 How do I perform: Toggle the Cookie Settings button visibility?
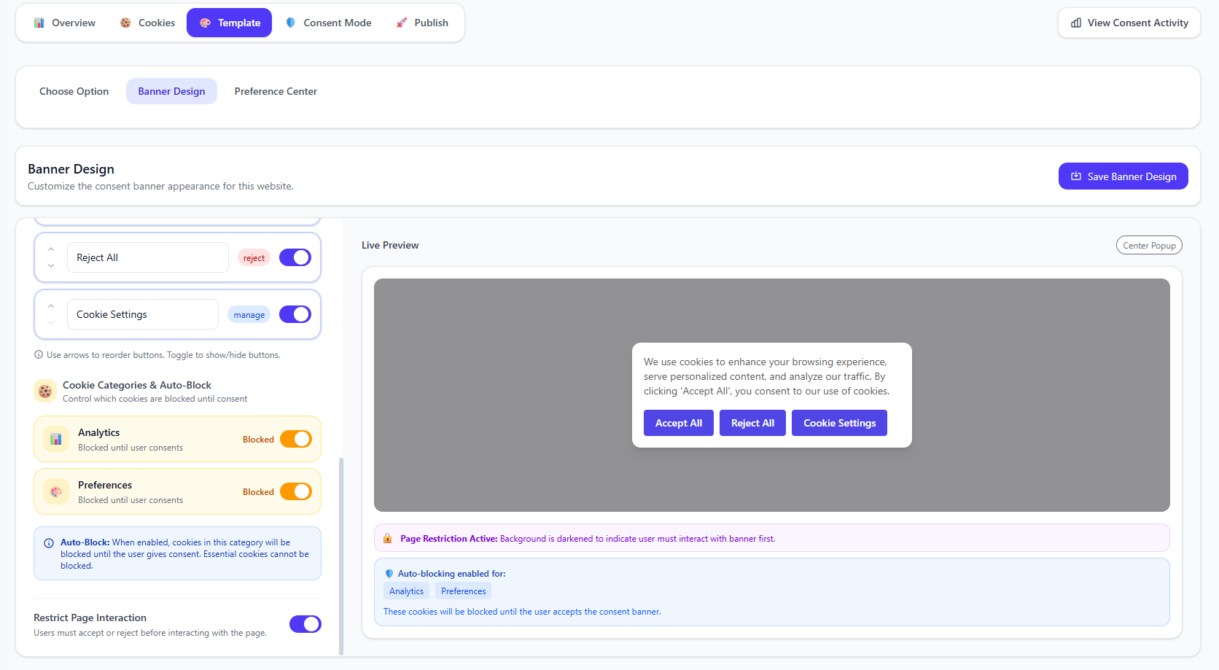pyautogui.click(x=295, y=314)
